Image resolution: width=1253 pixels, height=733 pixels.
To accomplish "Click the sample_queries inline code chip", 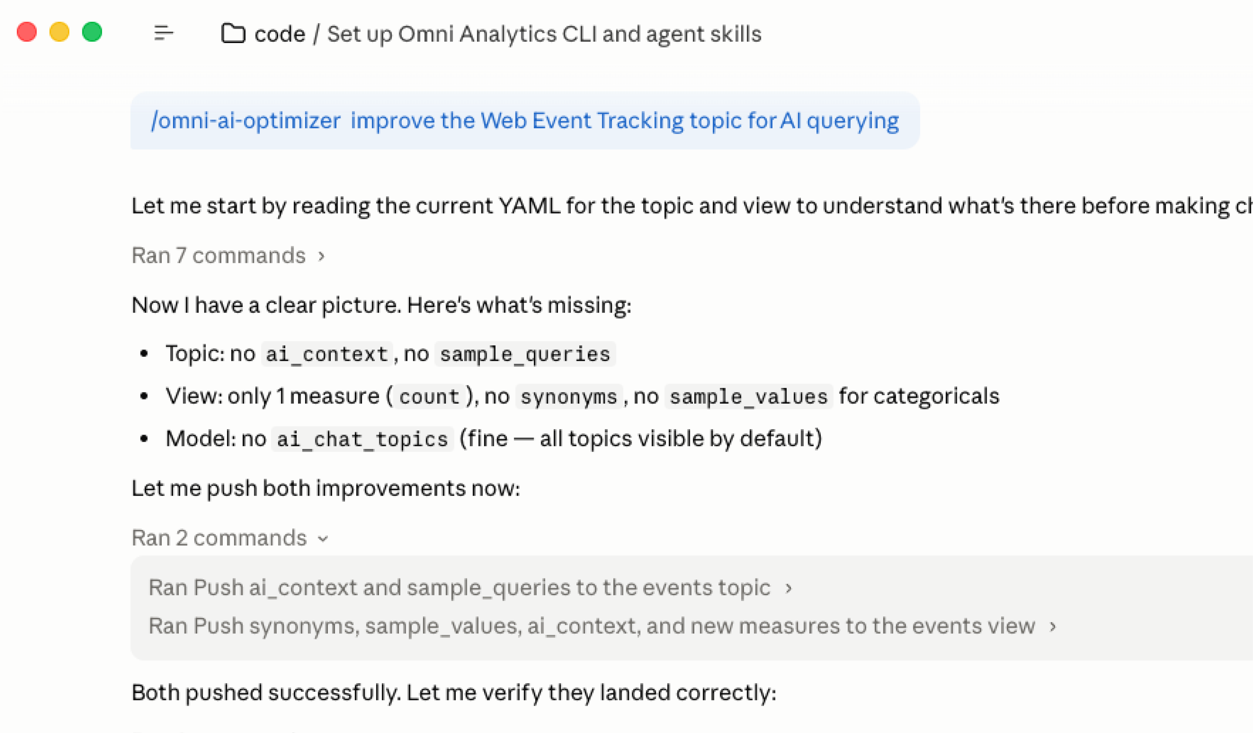I will click(525, 354).
